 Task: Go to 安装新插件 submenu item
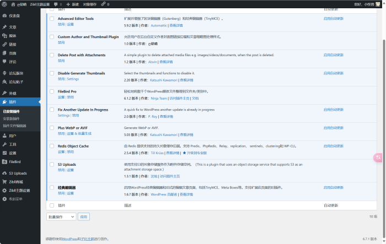(x=12, y=118)
